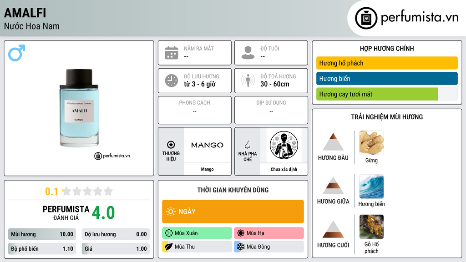Click the Dịp sử dụng info box
466x262 pixels.
click(x=271, y=110)
